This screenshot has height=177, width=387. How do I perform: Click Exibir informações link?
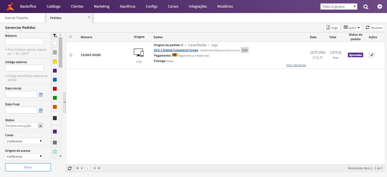point(296,65)
